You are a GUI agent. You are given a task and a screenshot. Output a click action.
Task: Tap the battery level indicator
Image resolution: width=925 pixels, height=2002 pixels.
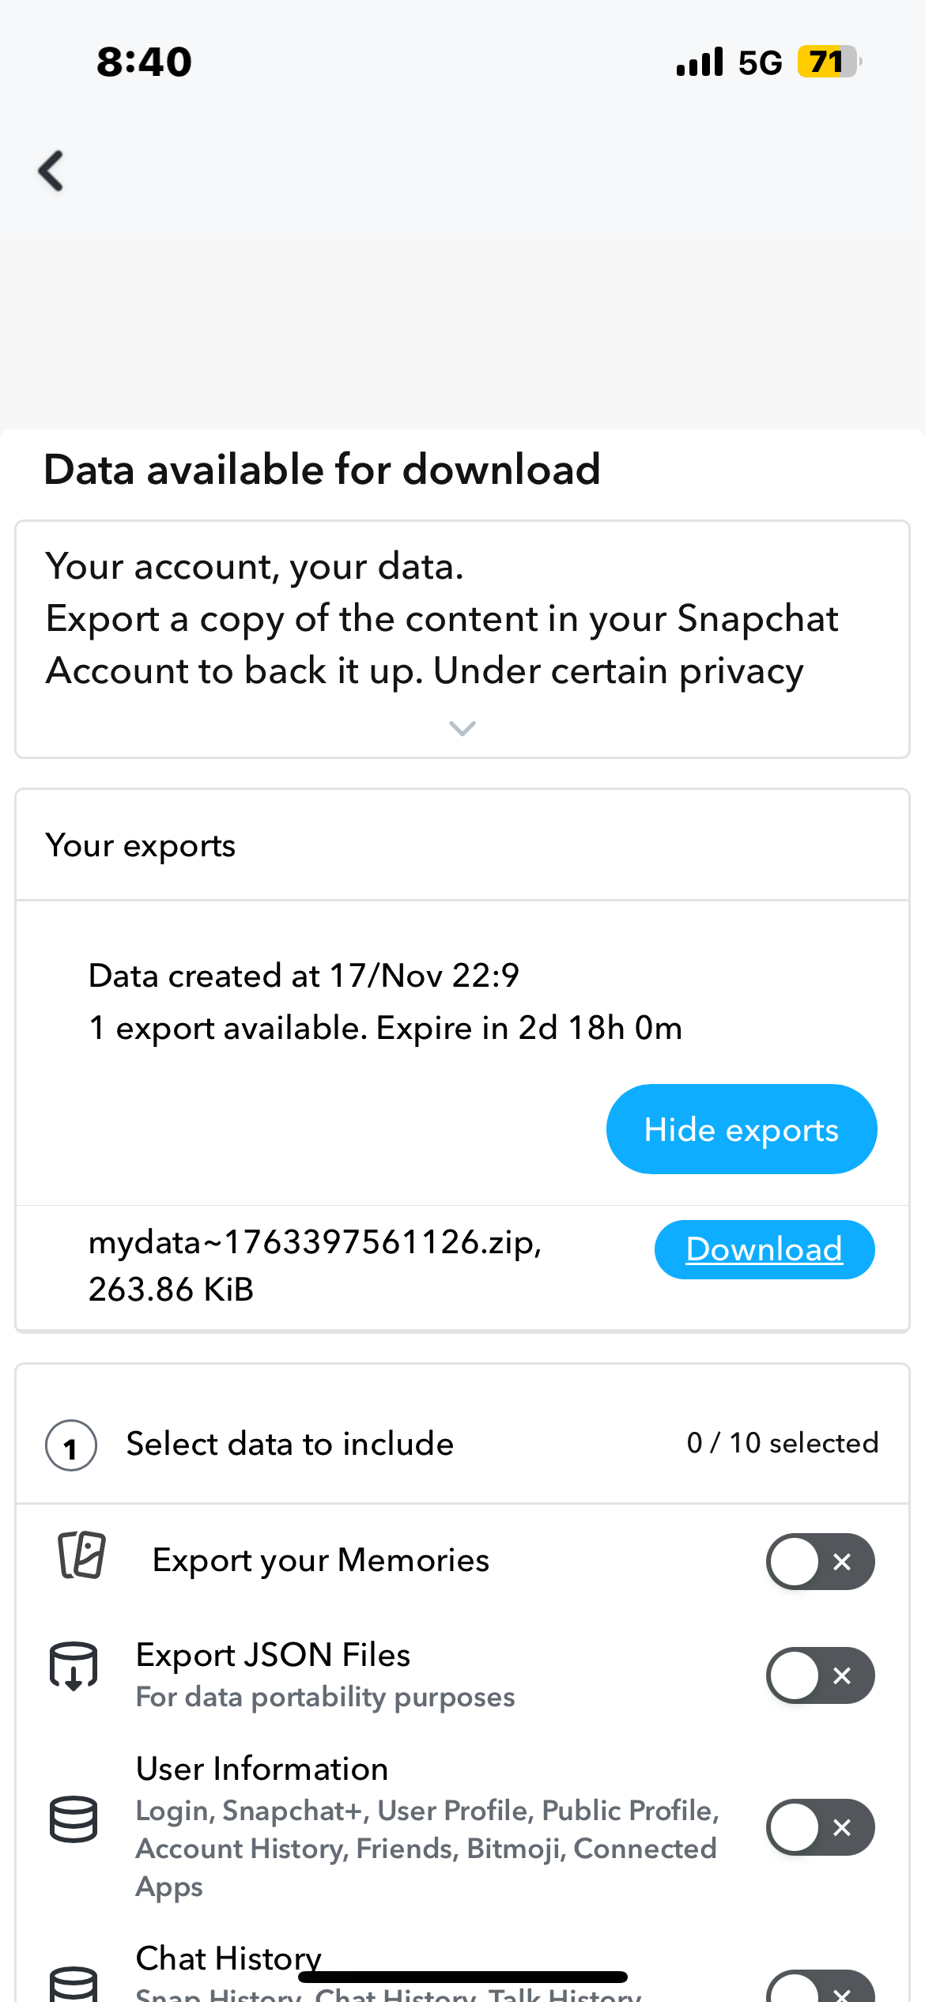[x=827, y=62]
